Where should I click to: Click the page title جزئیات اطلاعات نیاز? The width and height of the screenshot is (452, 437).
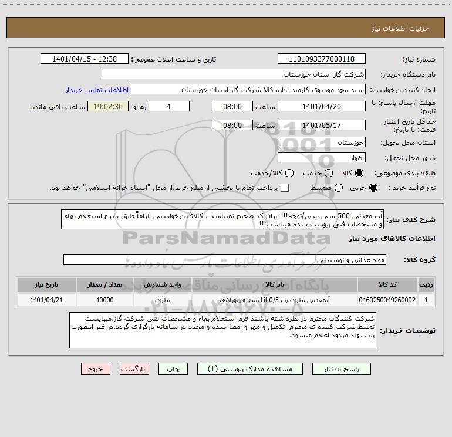[400, 28]
